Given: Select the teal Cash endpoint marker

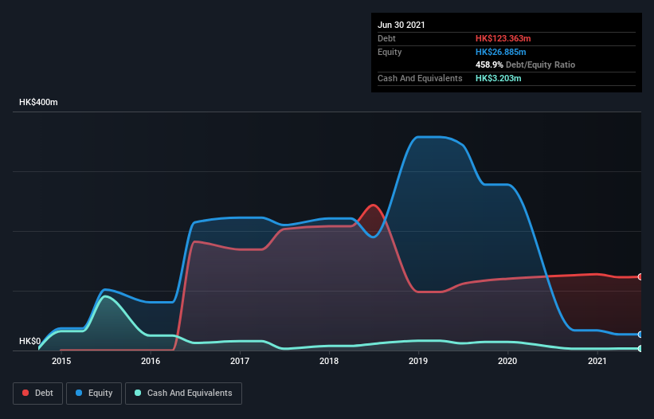Looking at the screenshot, I should (x=640, y=348).
